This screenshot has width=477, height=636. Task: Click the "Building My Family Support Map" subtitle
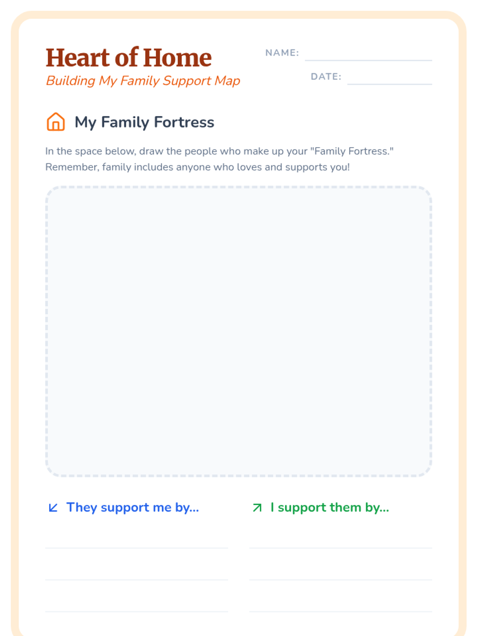point(143,81)
